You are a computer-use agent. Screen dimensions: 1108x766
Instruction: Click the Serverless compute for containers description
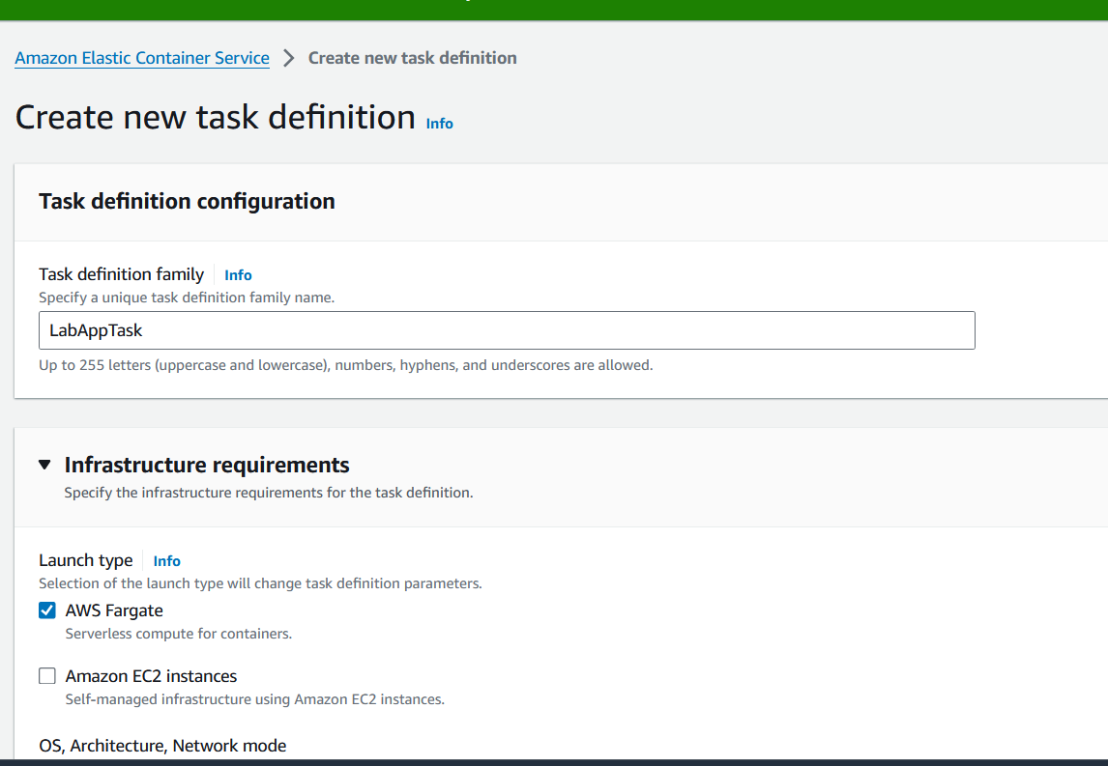(179, 634)
